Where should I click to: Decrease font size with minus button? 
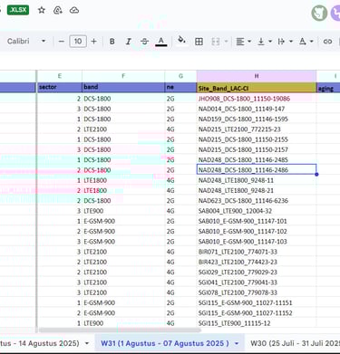coord(62,41)
